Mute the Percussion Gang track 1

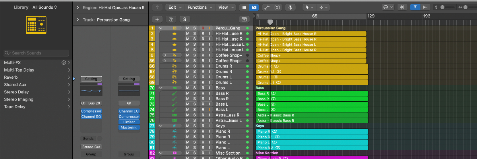[x=188, y=28]
